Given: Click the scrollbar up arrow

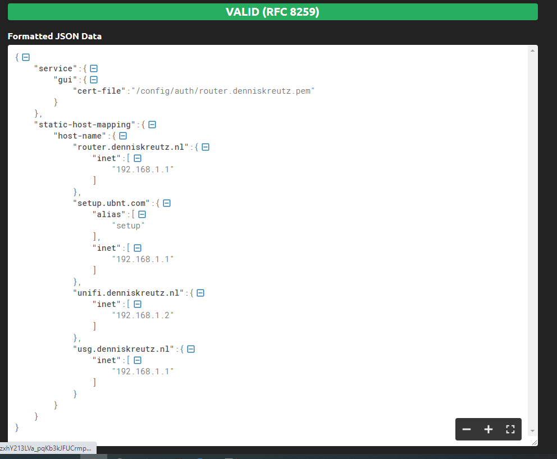Looking at the screenshot, I should pos(533,51).
